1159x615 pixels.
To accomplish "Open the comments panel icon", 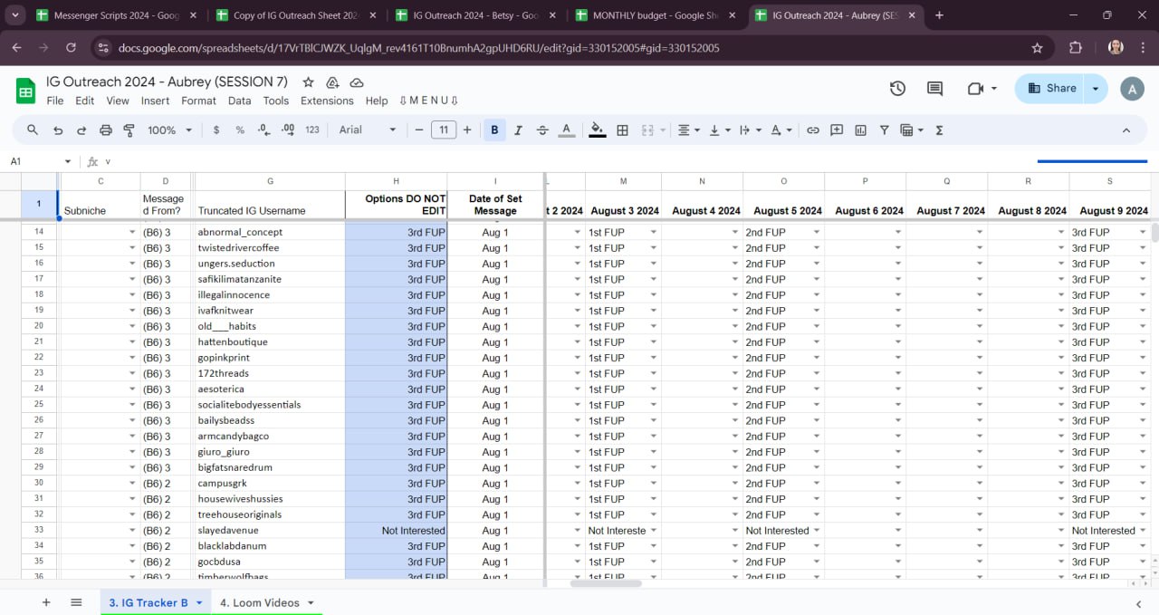I will pos(934,89).
